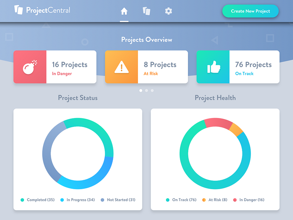Image resolution: width=293 pixels, height=220 pixels.
Task: Click the orange 'At Risk' label text
Action: click(151, 74)
